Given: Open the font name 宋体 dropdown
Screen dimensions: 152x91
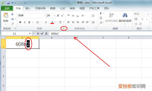Looking at the screenshot, I should [x=45, y=16].
